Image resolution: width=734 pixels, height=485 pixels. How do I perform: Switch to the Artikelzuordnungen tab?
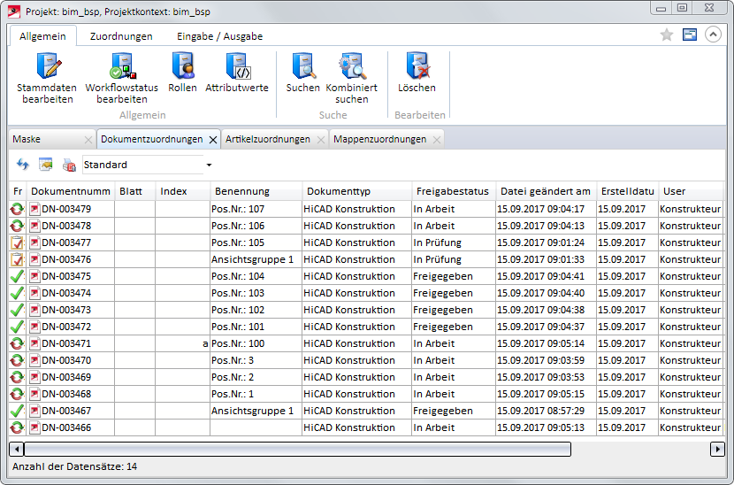click(x=267, y=140)
